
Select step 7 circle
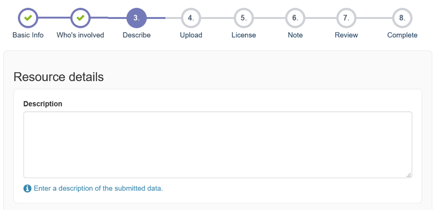click(346, 18)
